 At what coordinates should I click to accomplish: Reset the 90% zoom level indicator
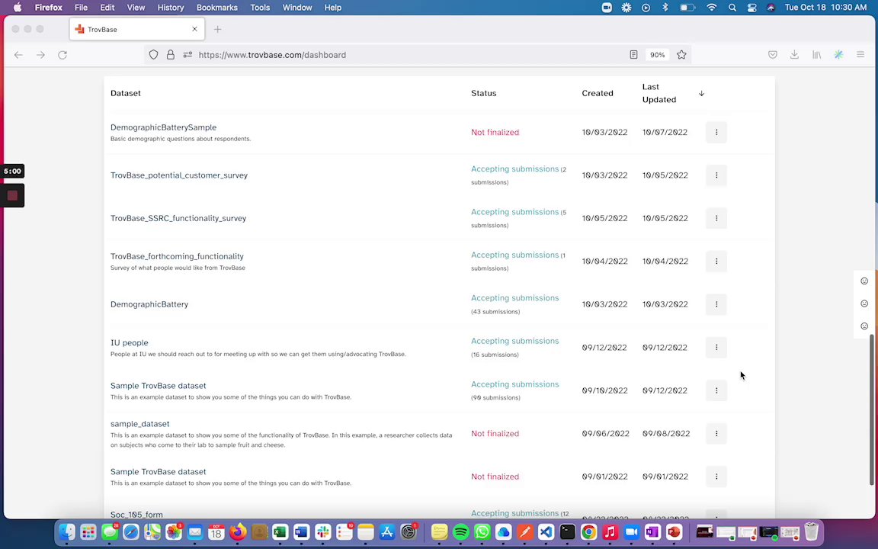658,55
